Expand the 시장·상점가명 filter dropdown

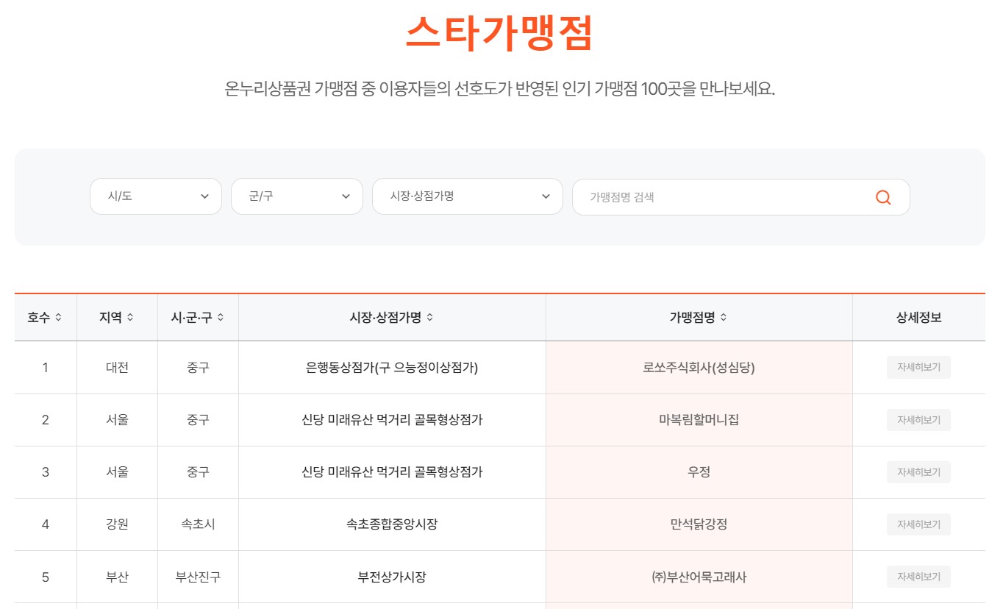coord(468,196)
